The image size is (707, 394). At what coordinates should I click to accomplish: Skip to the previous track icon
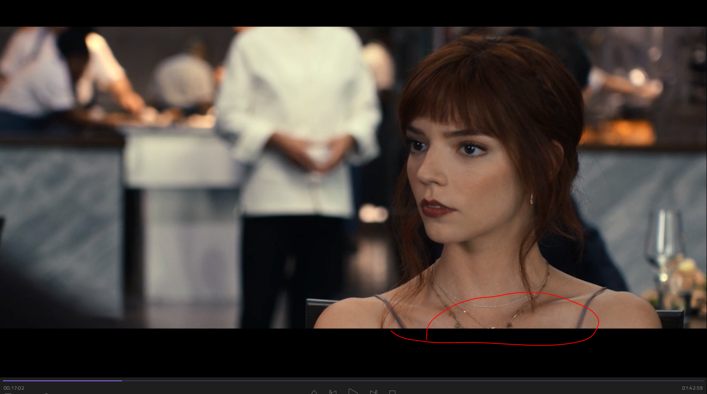[x=333, y=392]
